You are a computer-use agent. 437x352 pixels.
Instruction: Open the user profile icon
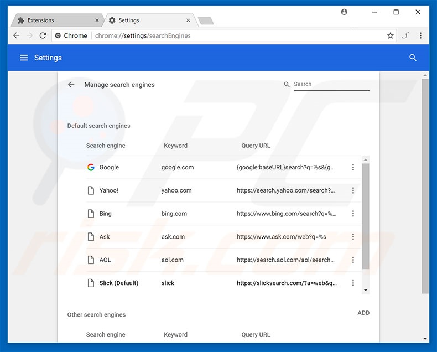[x=344, y=12]
